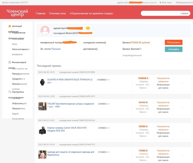This screenshot has height=163, width=193.
Task: Click the Пополнить button
Action: (173, 42)
